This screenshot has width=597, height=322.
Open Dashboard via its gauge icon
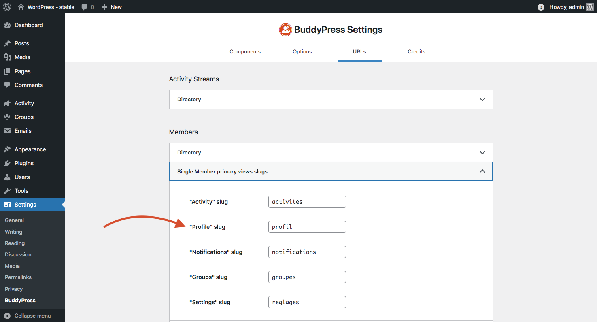point(7,25)
